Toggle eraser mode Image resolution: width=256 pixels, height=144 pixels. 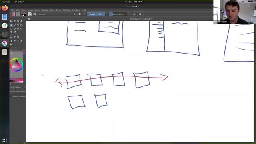coord(75,14)
